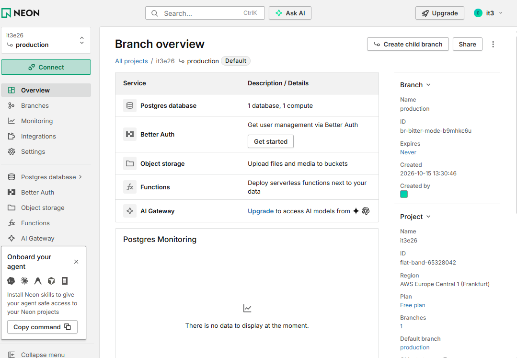Click the Upgrade button in header

click(x=439, y=13)
